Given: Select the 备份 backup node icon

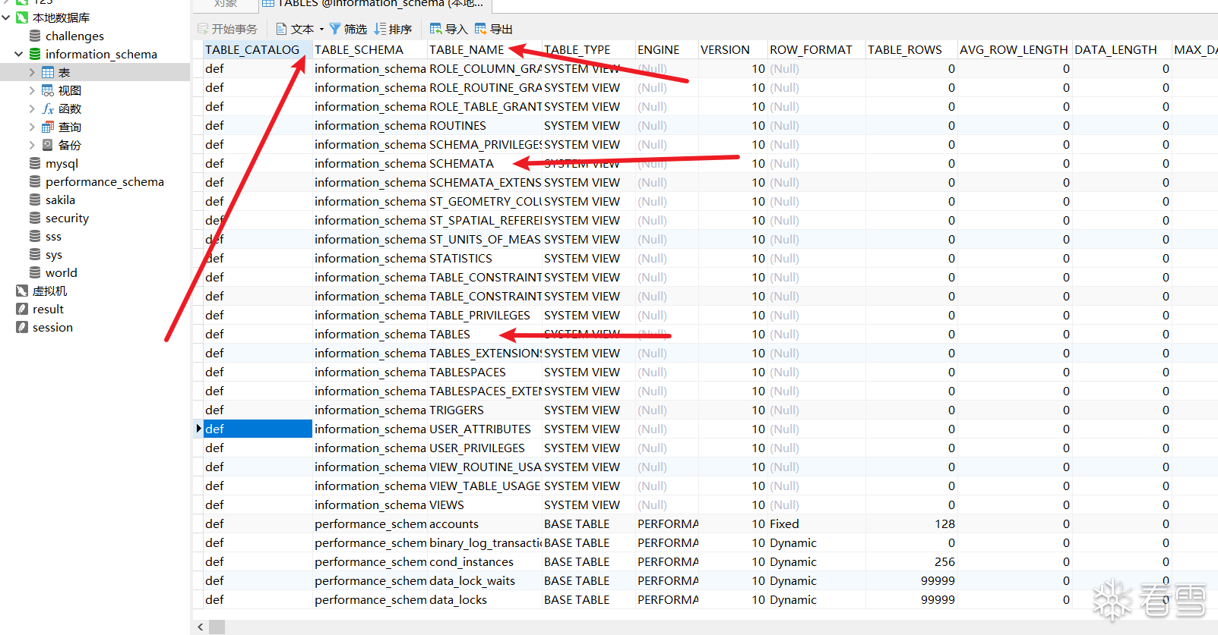Looking at the screenshot, I should pos(48,145).
